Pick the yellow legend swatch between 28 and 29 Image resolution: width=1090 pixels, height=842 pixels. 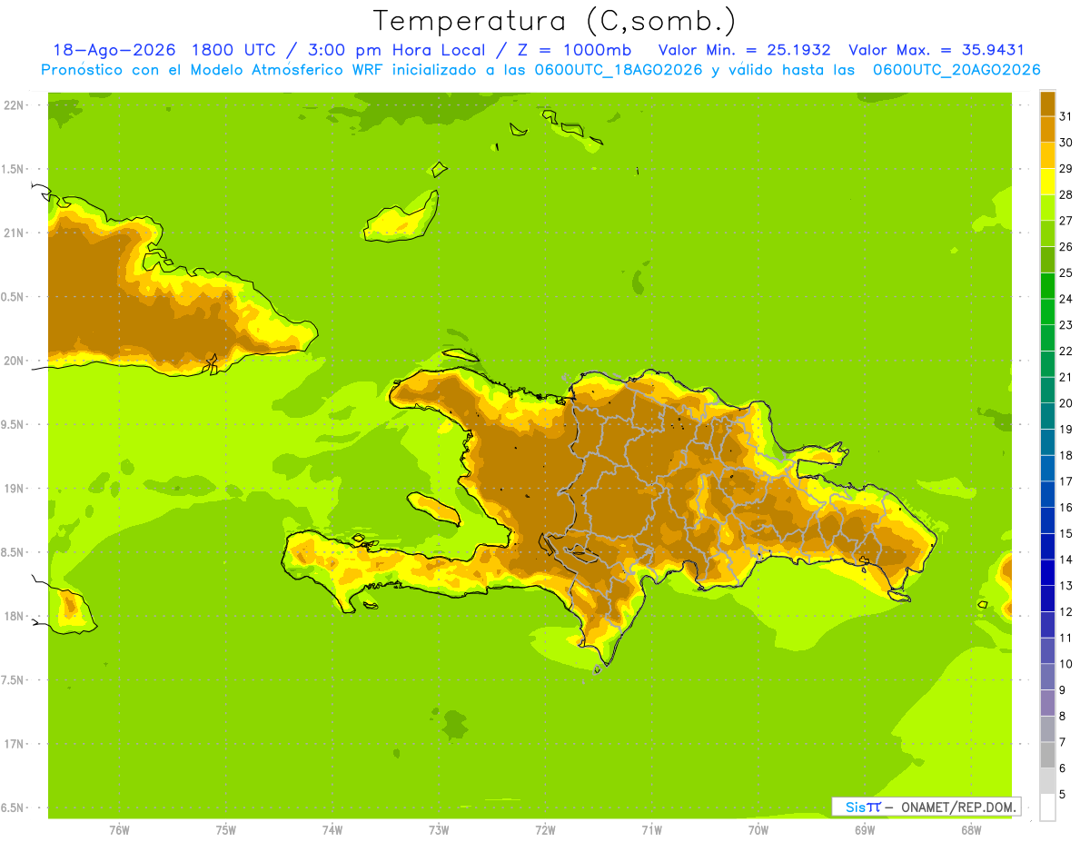(1047, 182)
